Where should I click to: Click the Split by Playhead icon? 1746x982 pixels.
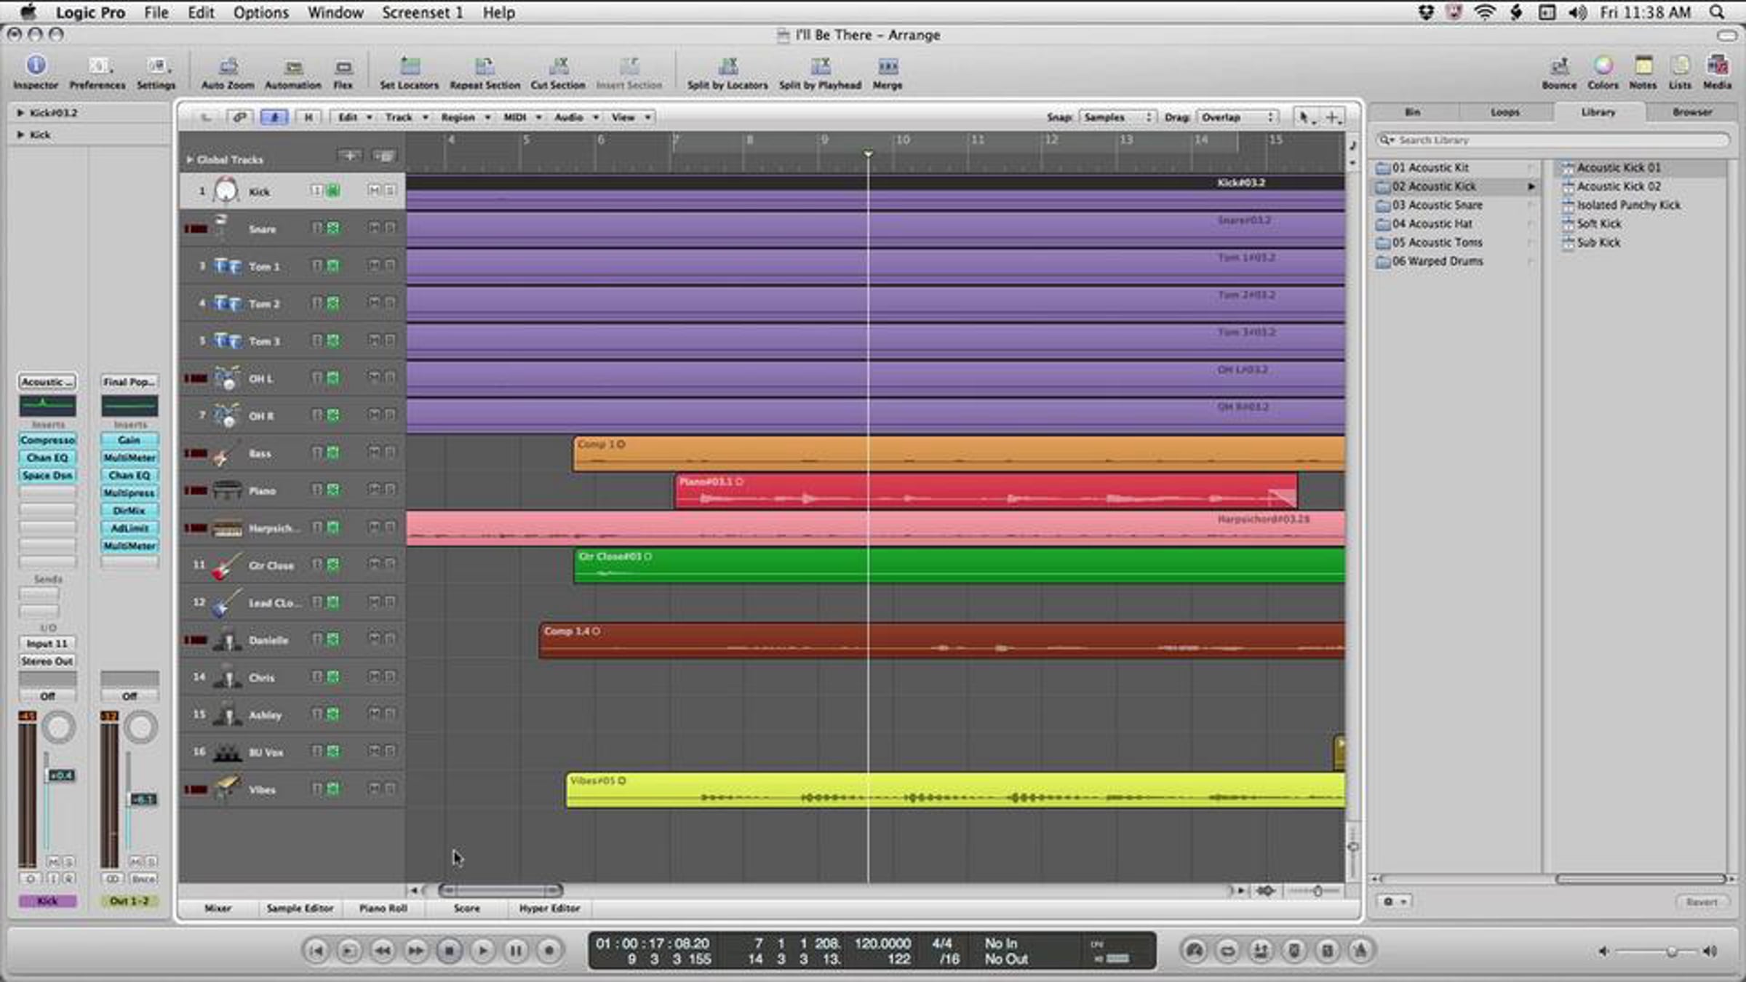pos(820,68)
